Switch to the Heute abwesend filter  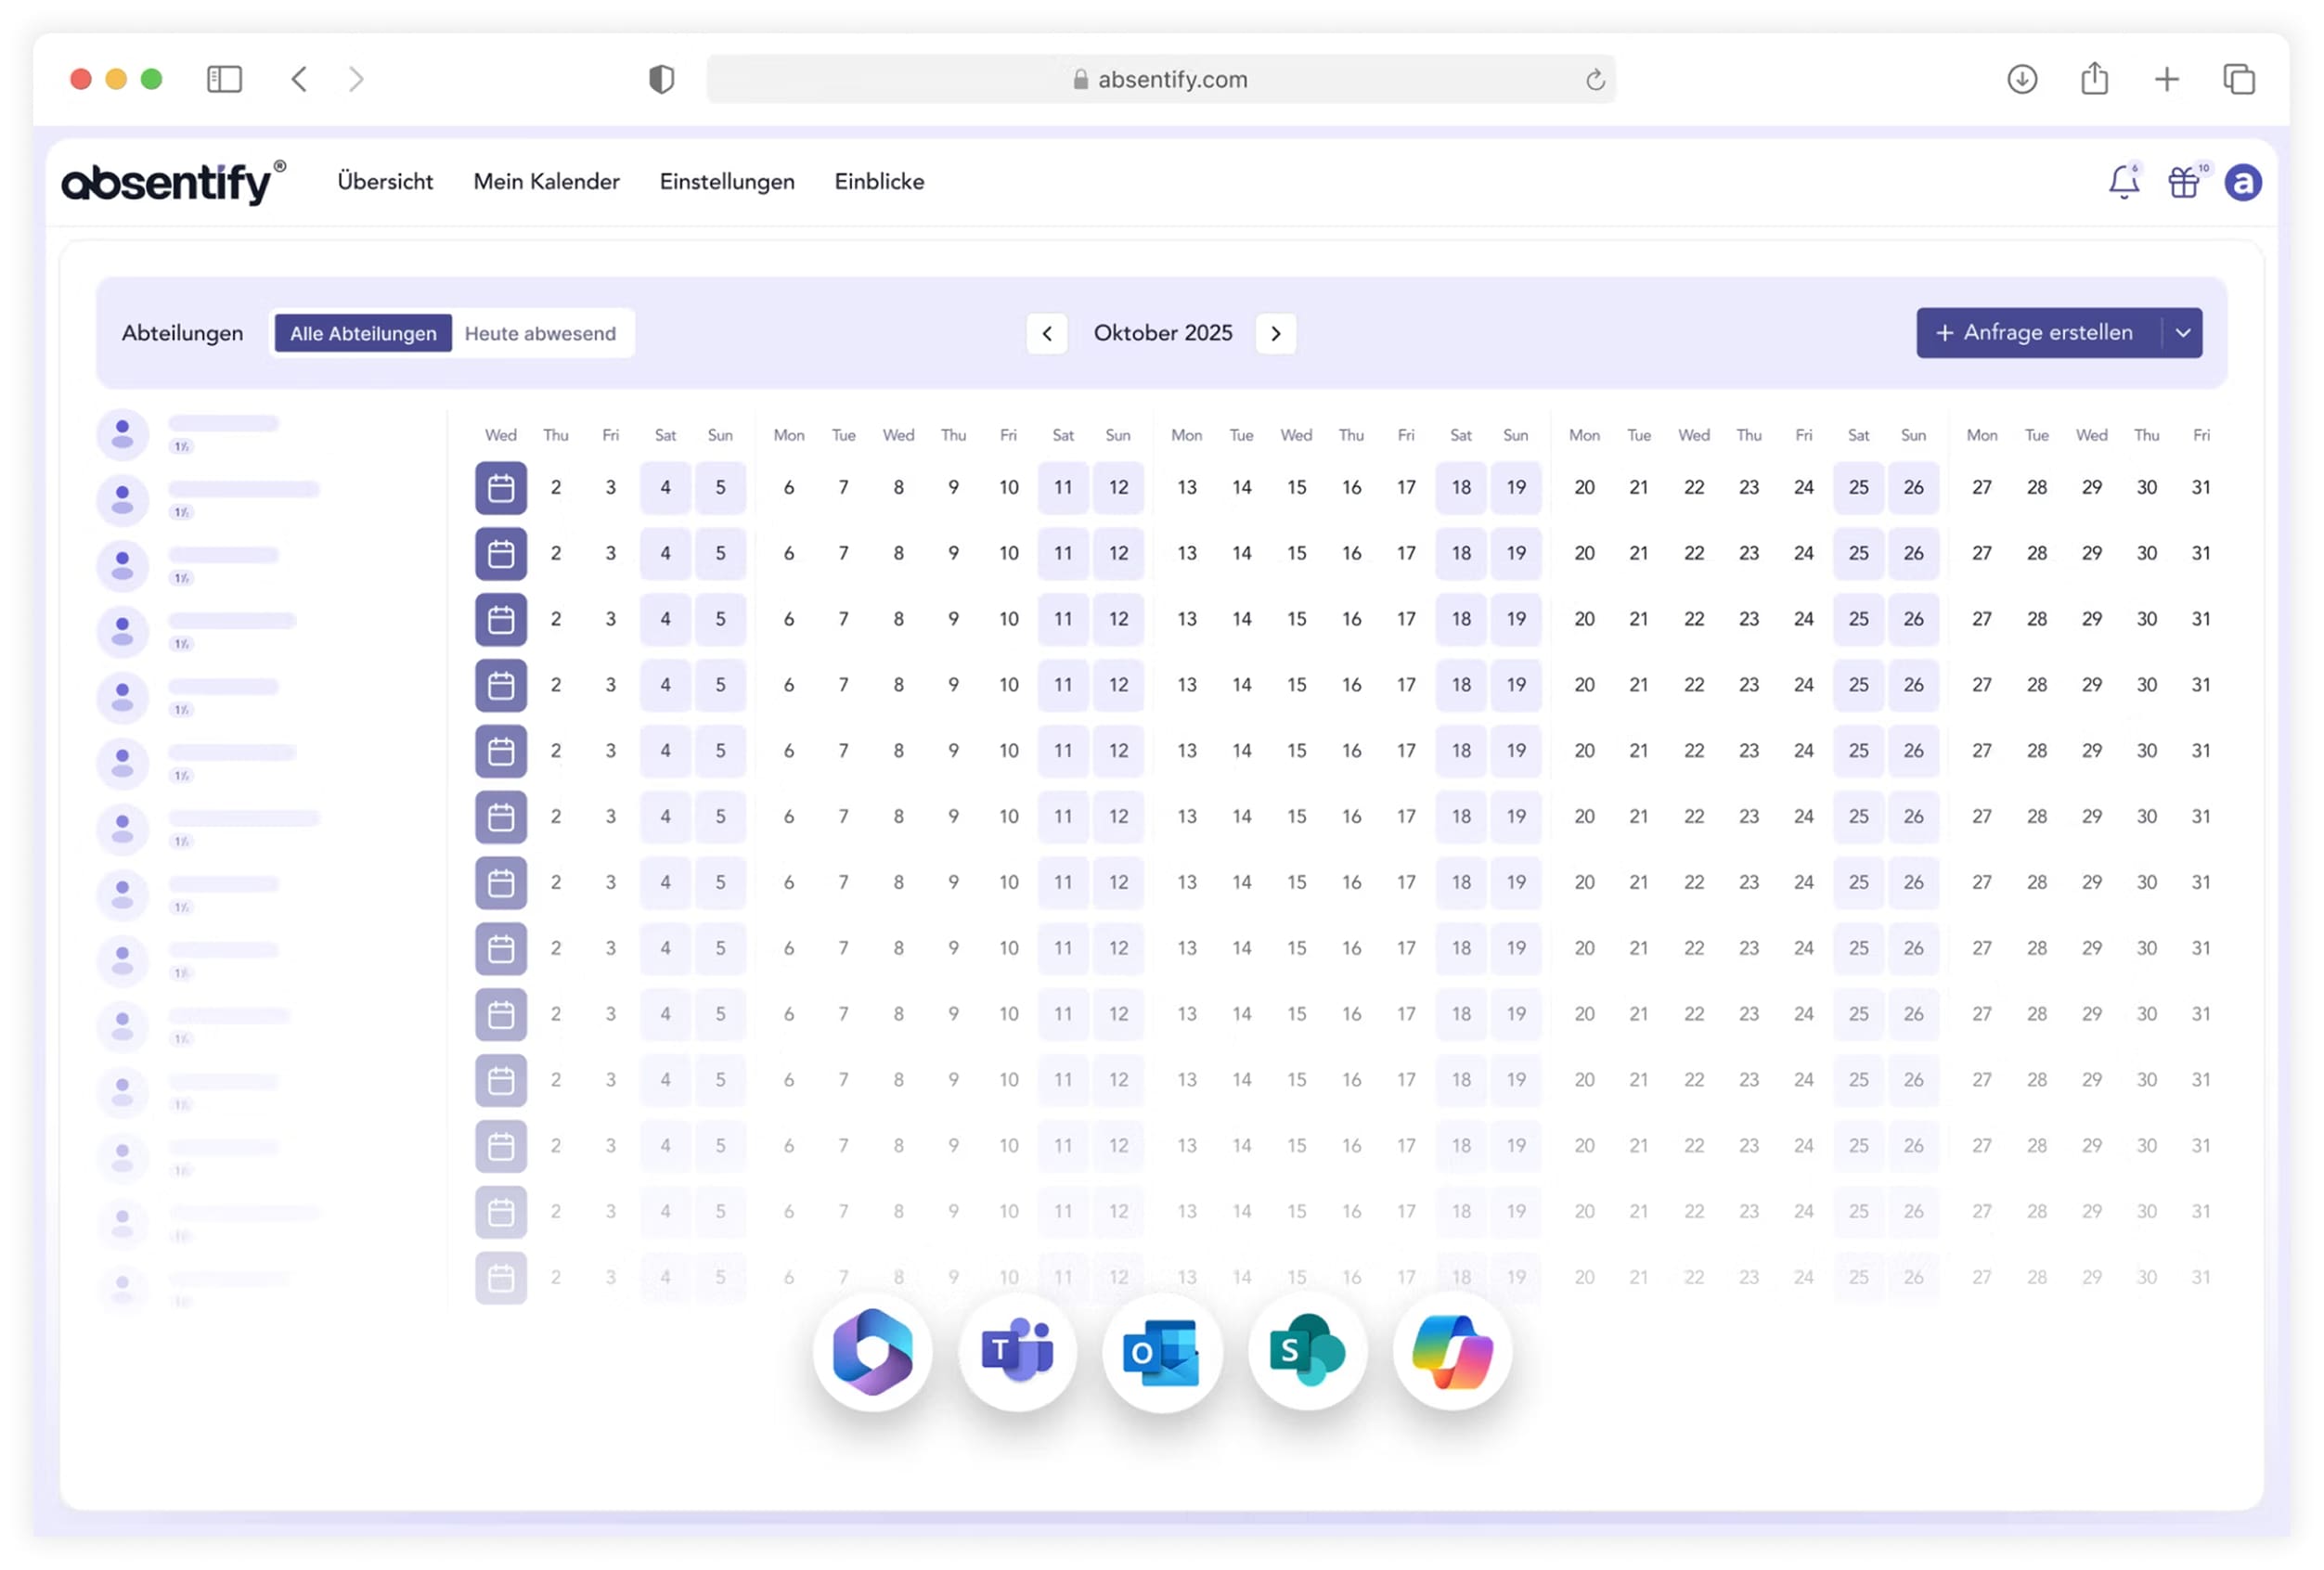(540, 333)
